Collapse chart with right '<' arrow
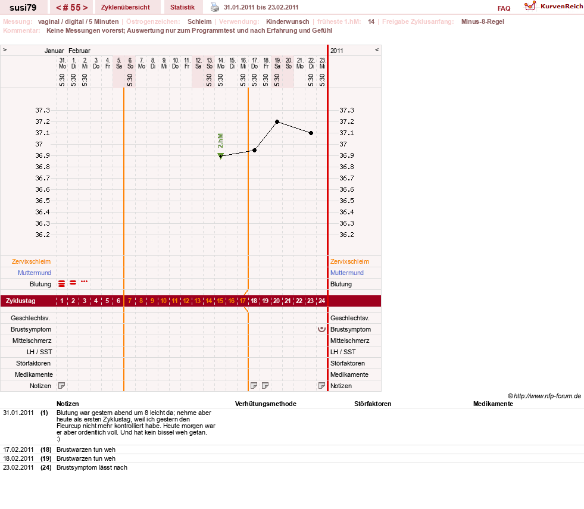Image resolution: width=584 pixels, height=509 pixels. (x=377, y=49)
